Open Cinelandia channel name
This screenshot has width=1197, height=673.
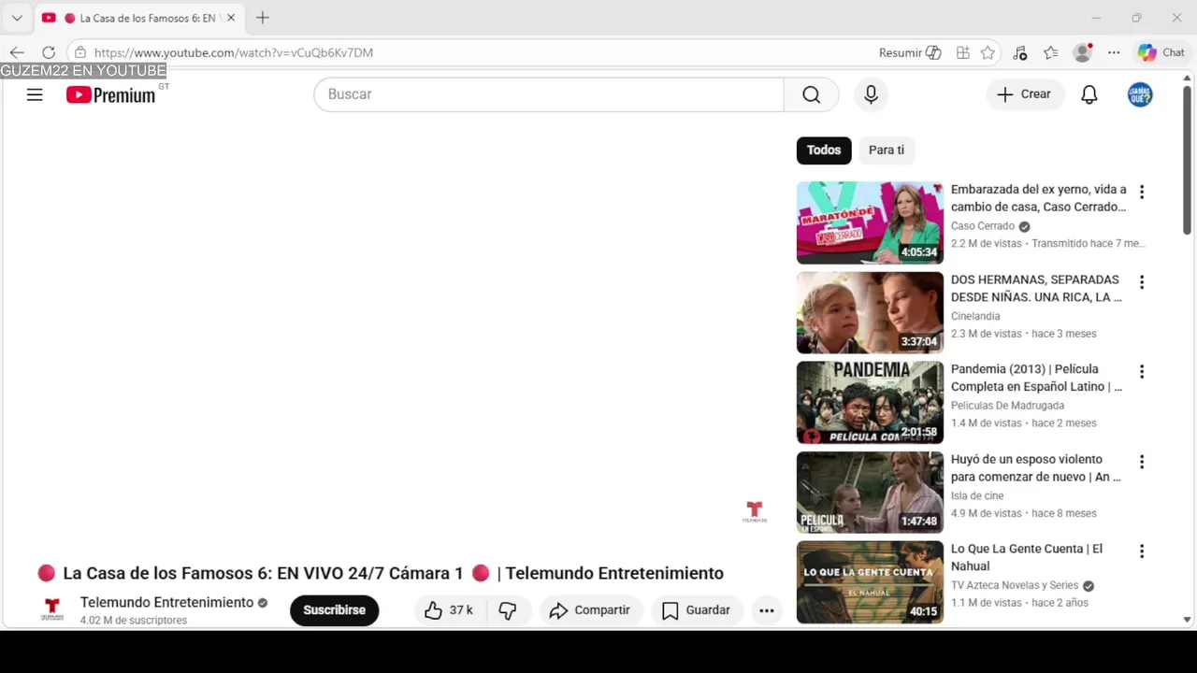tap(975, 316)
